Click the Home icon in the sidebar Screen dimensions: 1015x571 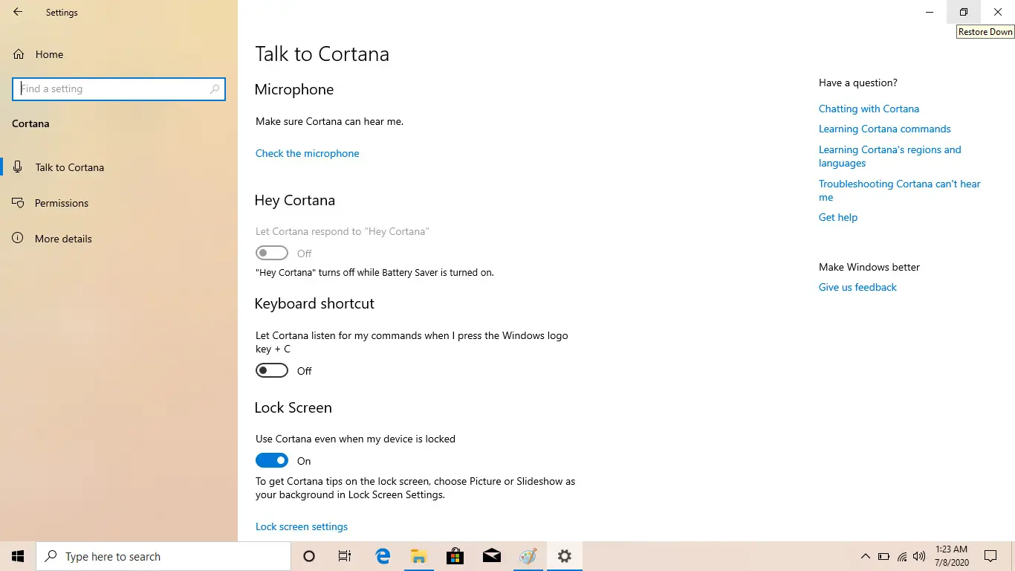click(17, 54)
